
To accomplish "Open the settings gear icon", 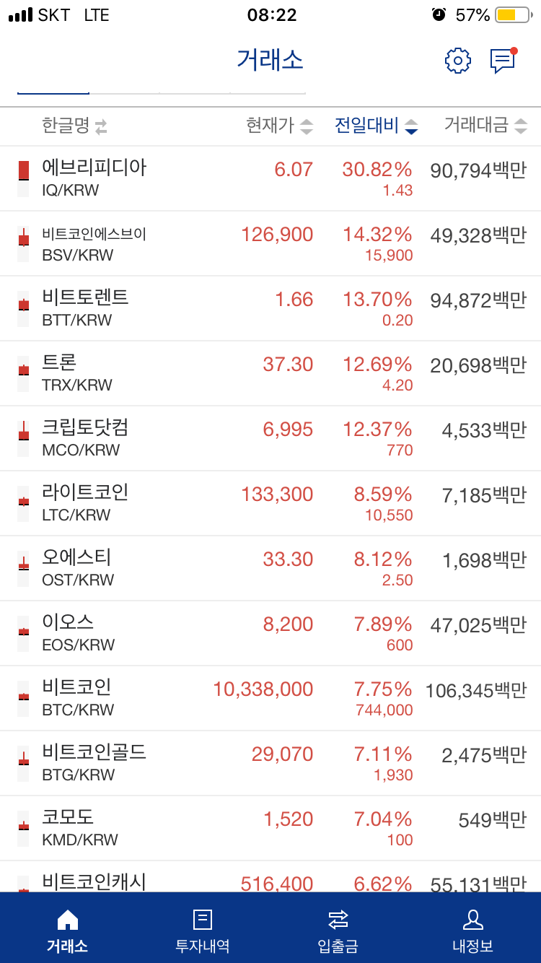I will 457,61.
